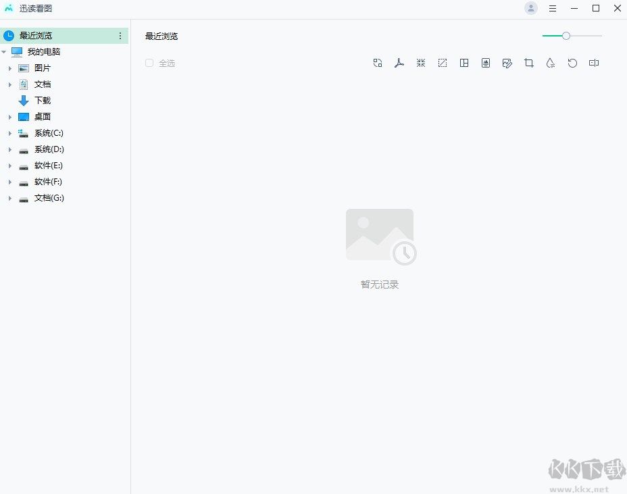Viewport: 627px width, 494px height.
Task: Open the watermark removal tool
Action: click(x=551, y=62)
